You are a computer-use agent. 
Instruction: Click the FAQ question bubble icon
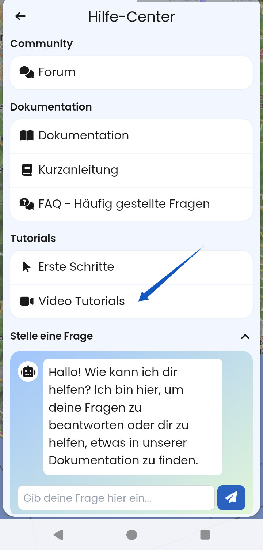pos(27,204)
